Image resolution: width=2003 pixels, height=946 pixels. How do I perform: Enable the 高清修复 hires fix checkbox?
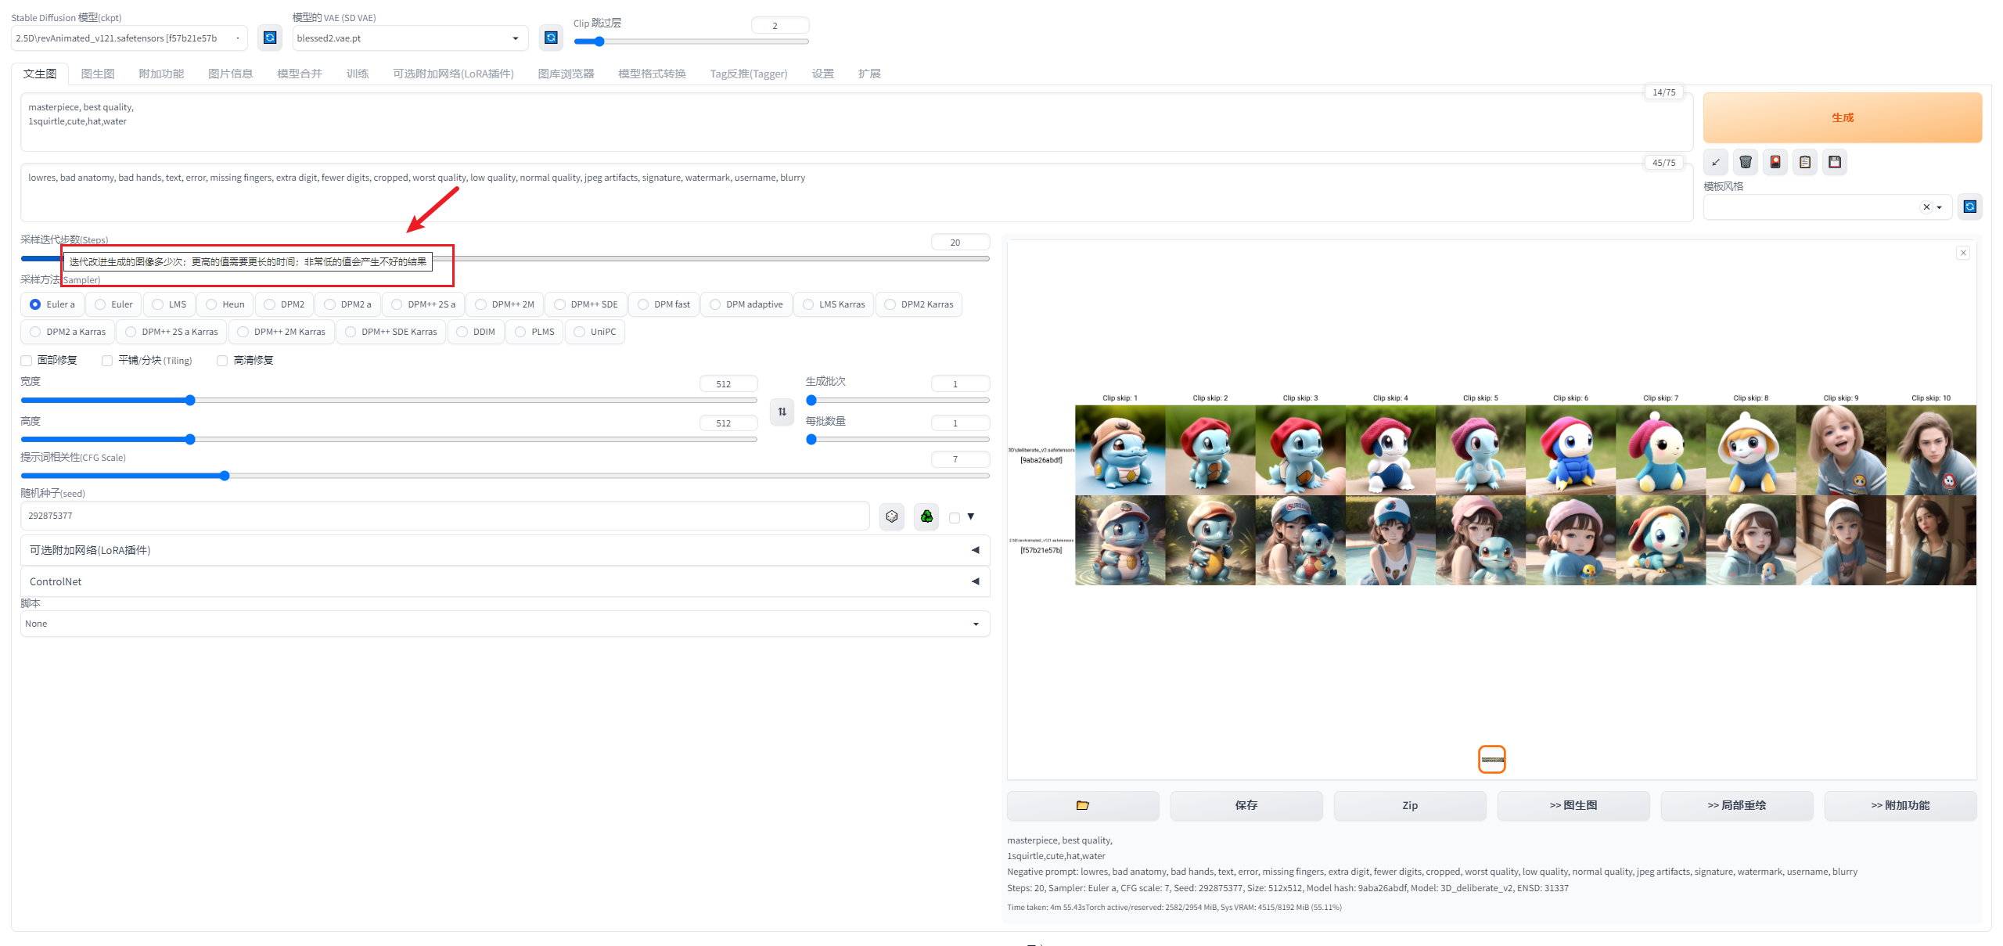222,361
